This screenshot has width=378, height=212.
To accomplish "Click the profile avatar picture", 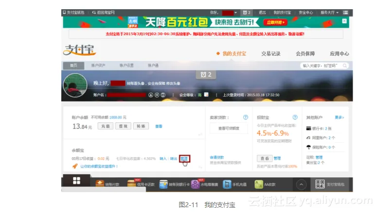I will tap(75, 85).
